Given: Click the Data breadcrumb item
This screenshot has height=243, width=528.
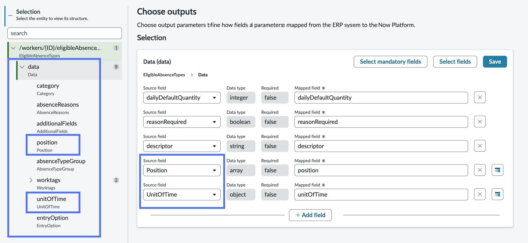Looking at the screenshot, I should click(203, 75).
